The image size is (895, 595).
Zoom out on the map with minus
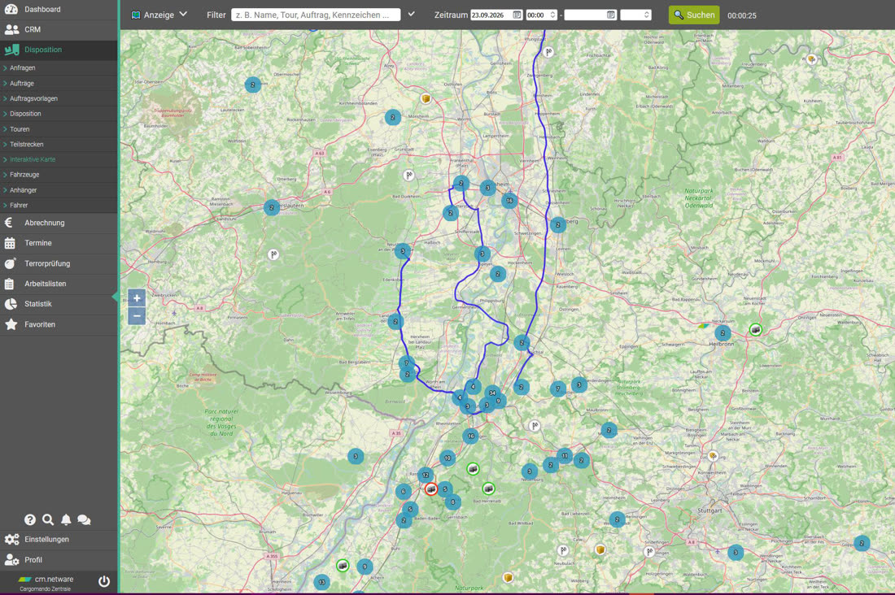137,316
